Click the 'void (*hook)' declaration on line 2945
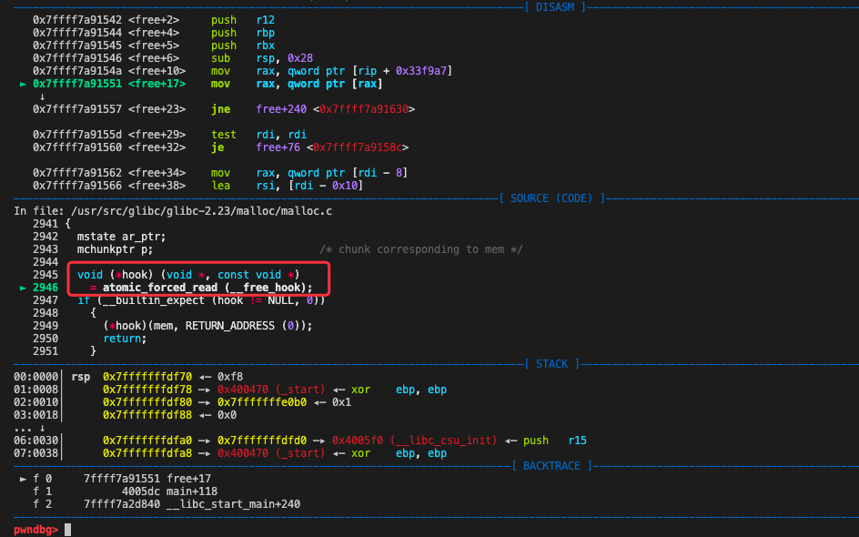 tap(115, 275)
